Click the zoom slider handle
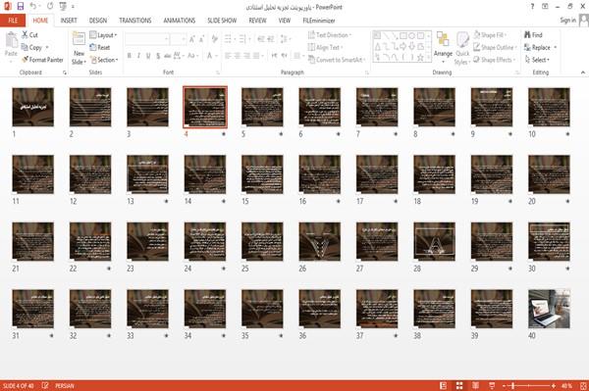The height and width of the screenshot is (391, 589). [x=513, y=386]
